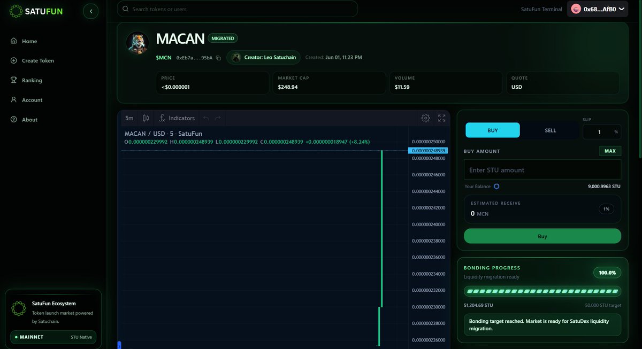Click the SatuFun Ecosystem card icon

point(19,308)
